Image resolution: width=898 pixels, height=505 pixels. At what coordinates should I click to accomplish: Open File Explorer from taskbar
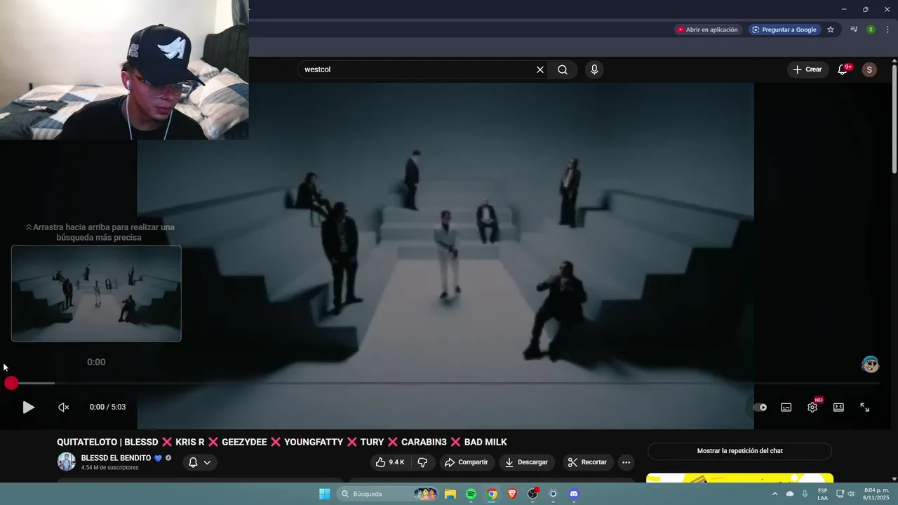pyautogui.click(x=450, y=494)
